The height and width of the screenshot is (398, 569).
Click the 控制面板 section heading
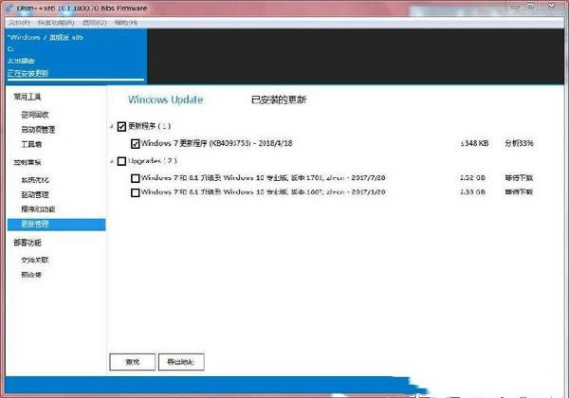28,162
